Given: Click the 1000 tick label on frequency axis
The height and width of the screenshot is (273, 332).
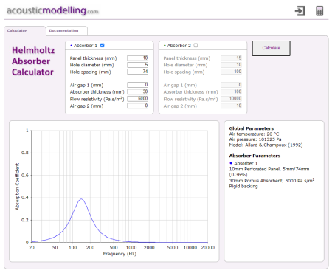Looking at the screenshot, I should [x=131, y=247].
